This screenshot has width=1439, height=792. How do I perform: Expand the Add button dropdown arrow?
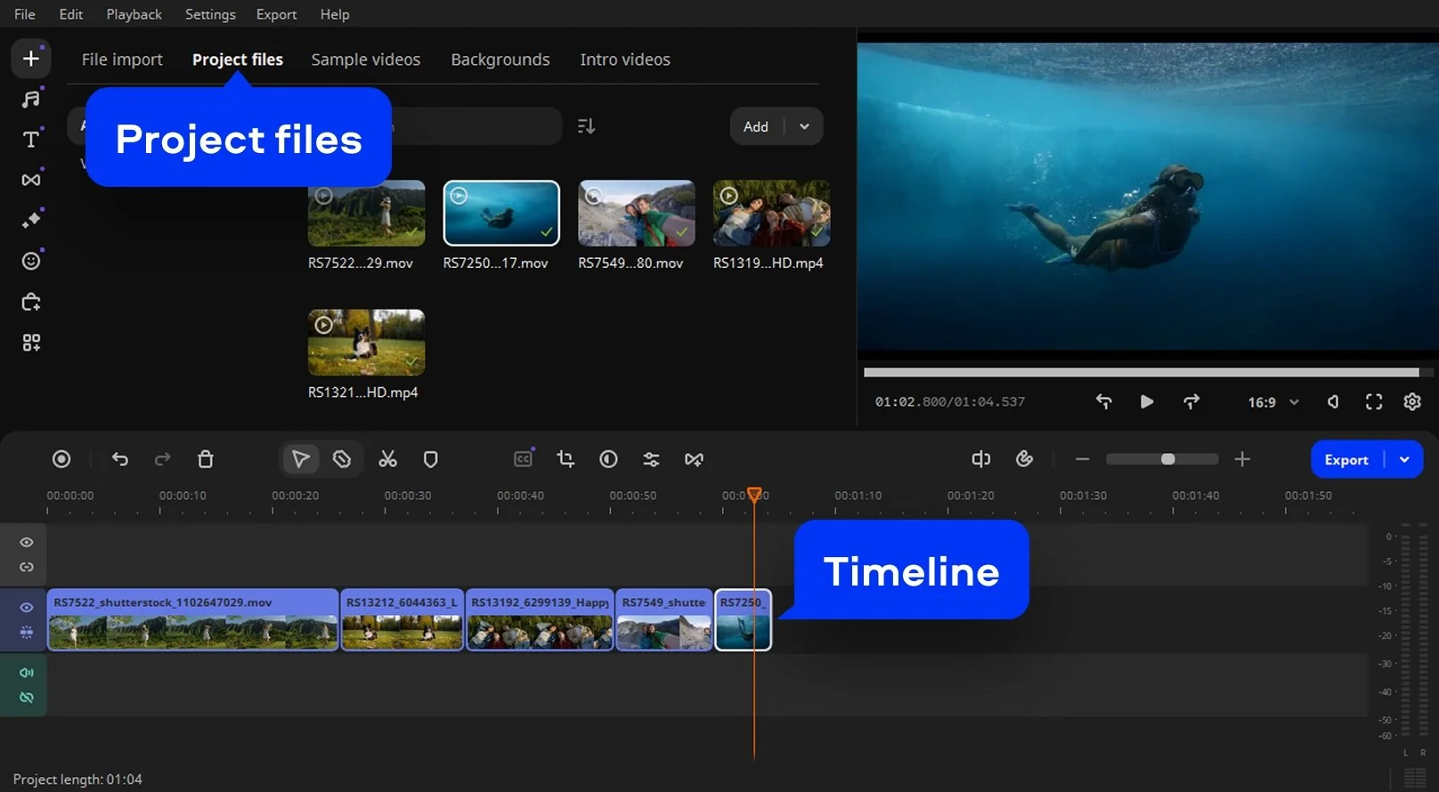(x=804, y=126)
